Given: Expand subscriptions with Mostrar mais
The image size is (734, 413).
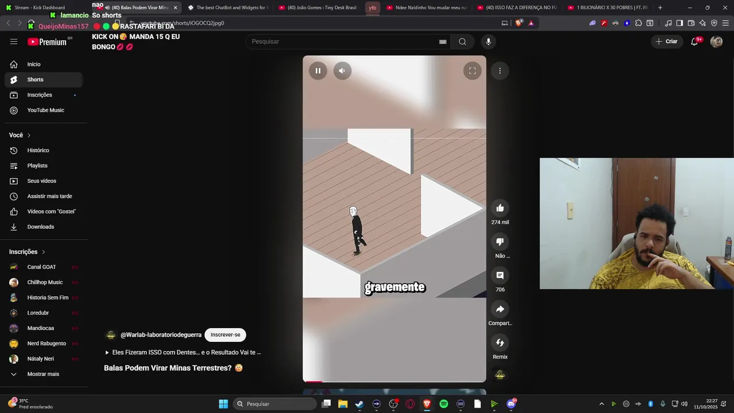Looking at the screenshot, I should click(44, 374).
